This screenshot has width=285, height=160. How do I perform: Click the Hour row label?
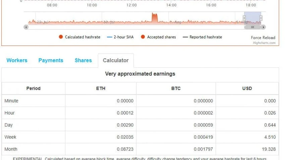(9, 113)
